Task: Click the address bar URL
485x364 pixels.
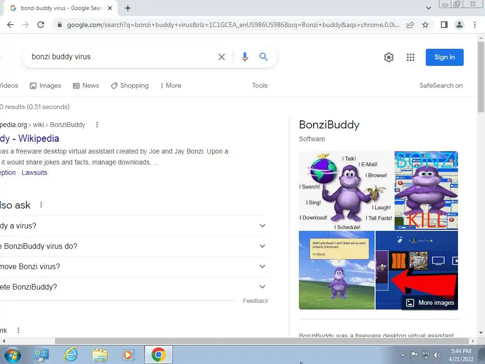Action: 233,25
